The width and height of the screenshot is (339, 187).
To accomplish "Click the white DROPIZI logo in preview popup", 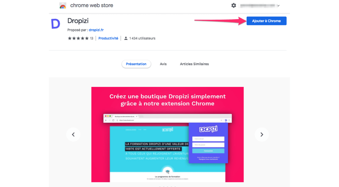I will (x=208, y=130).
